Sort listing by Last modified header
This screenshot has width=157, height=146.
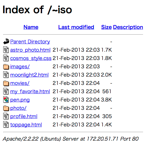point(76,27)
